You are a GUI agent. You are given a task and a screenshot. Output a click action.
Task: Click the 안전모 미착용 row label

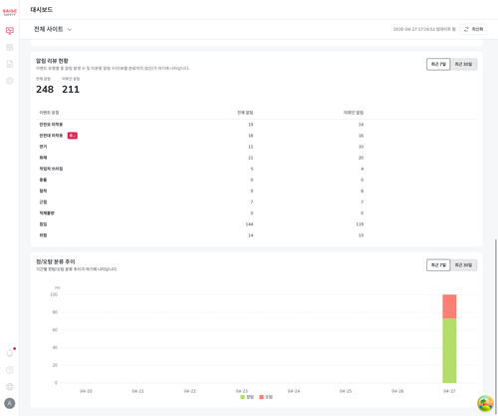click(51, 125)
